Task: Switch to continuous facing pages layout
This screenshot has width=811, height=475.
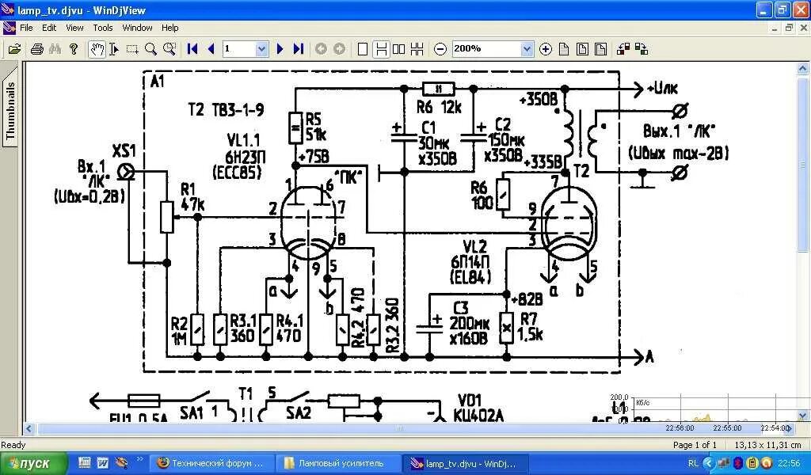Action: point(417,49)
